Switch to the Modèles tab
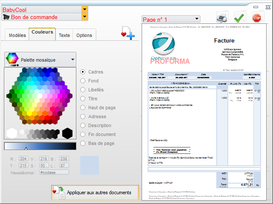Screen dimensions: 273x204 17,35
